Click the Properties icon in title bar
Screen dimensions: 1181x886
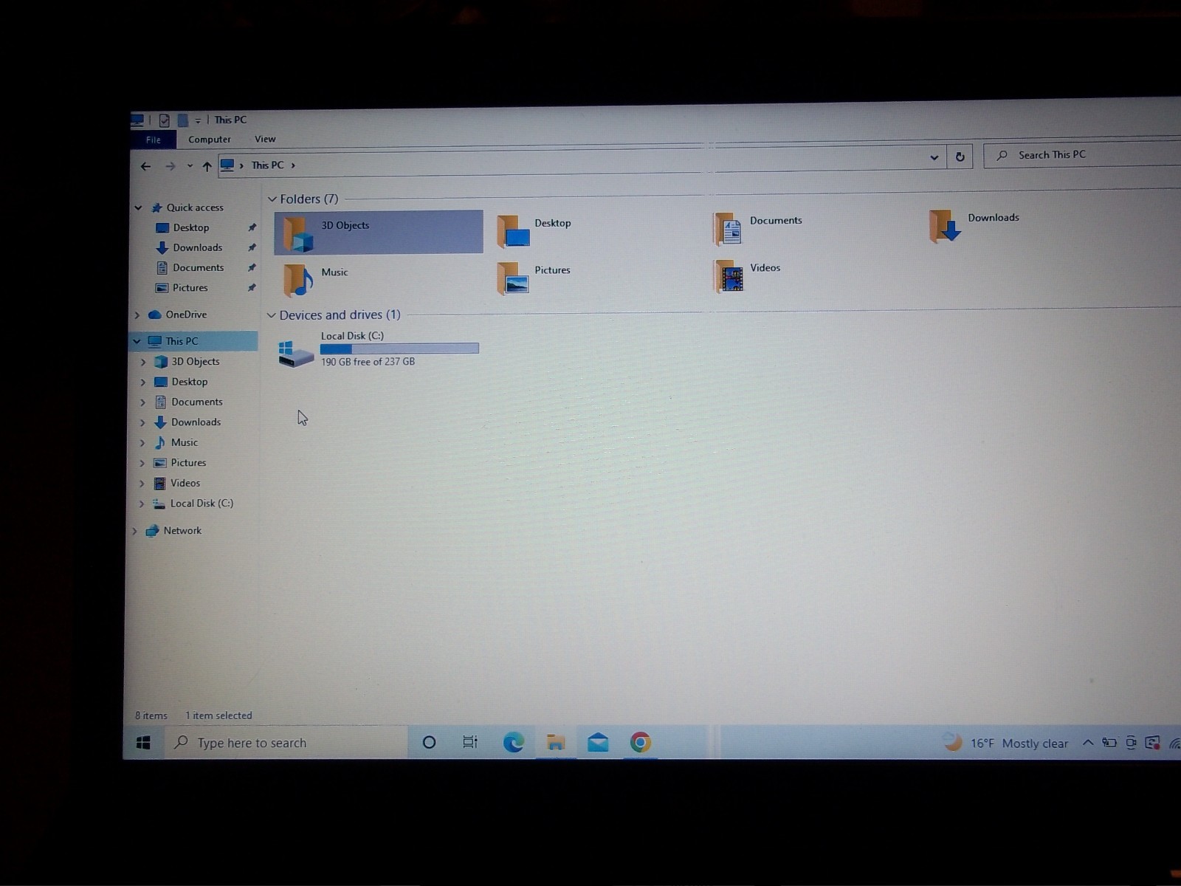(164, 120)
